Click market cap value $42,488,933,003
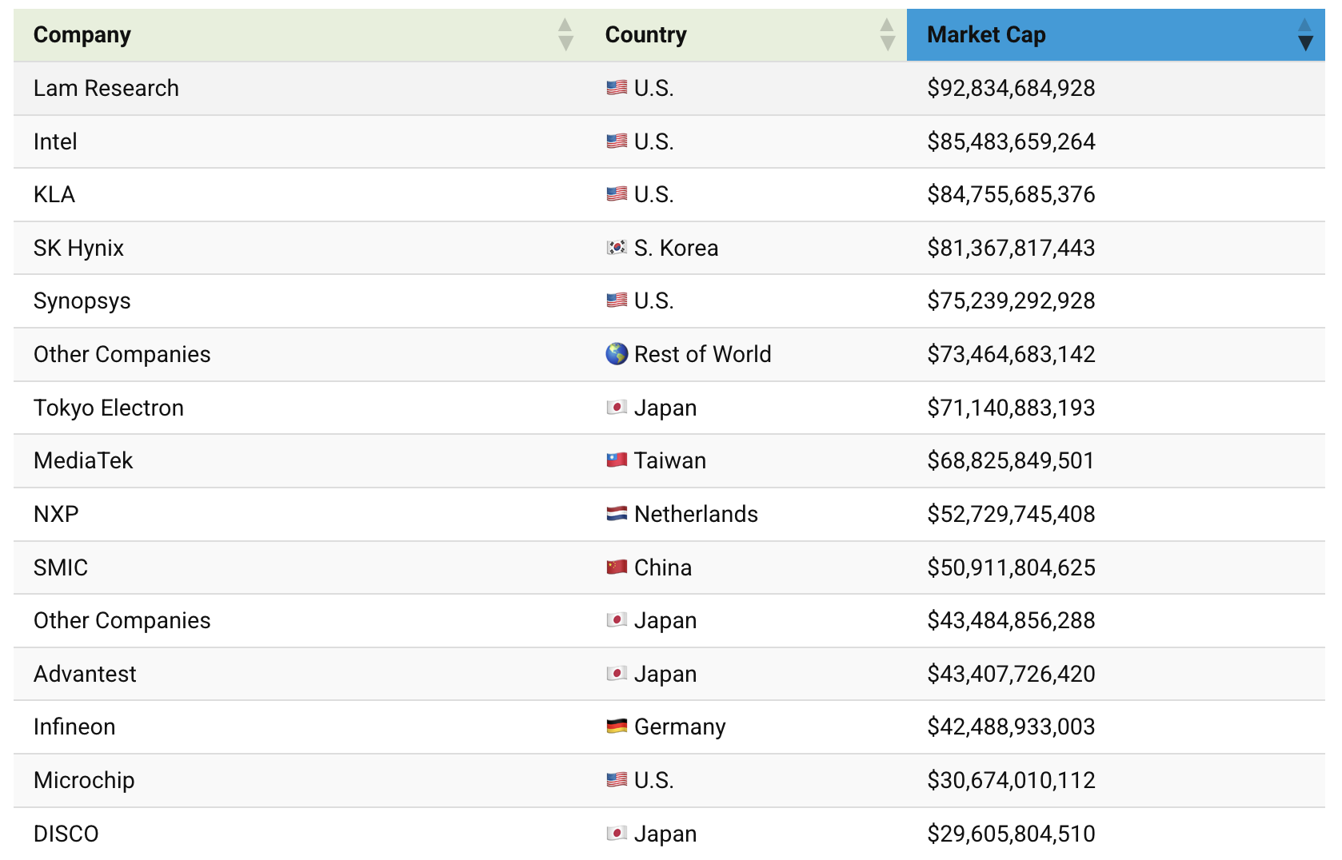Screen dimensions: 1342x860 point(1011,727)
